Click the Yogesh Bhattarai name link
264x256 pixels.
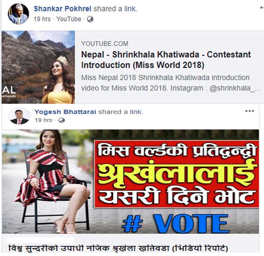pos(65,112)
